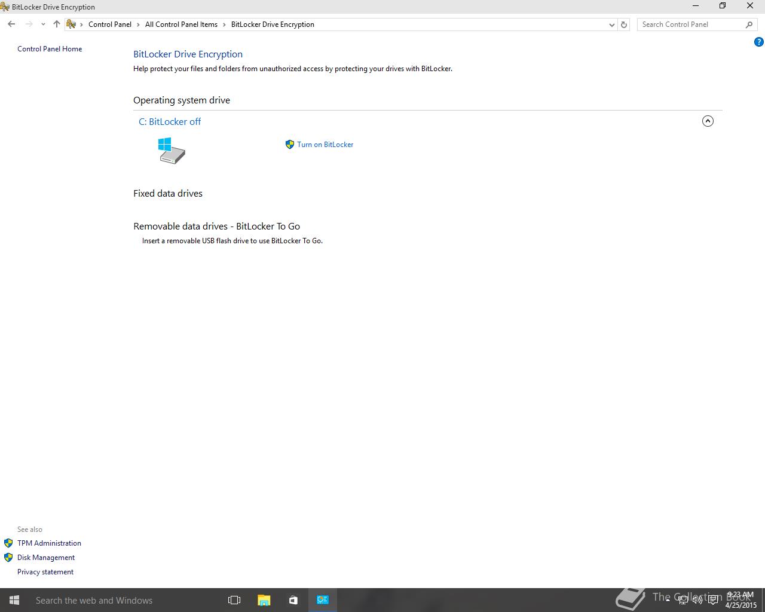The width and height of the screenshot is (765, 612).
Task: Click the BitLocker Drive Encryption page heading
Action: pos(188,54)
